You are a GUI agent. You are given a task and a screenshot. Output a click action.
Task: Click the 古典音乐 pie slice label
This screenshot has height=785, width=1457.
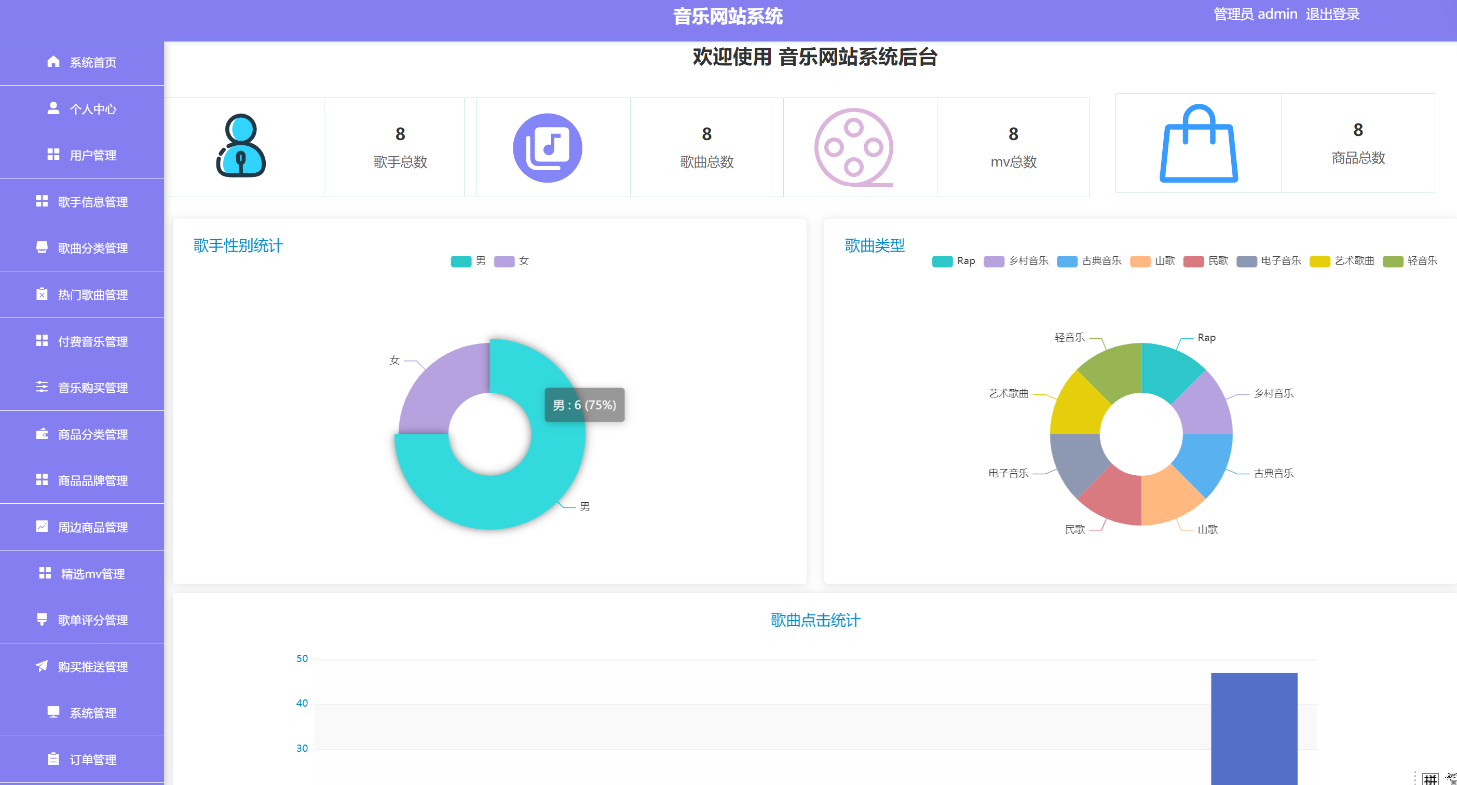click(x=1274, y=473)
